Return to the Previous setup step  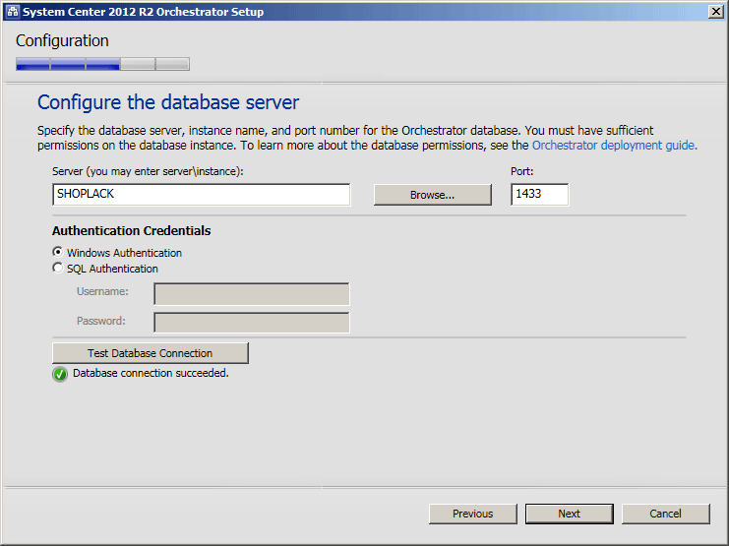473,514
